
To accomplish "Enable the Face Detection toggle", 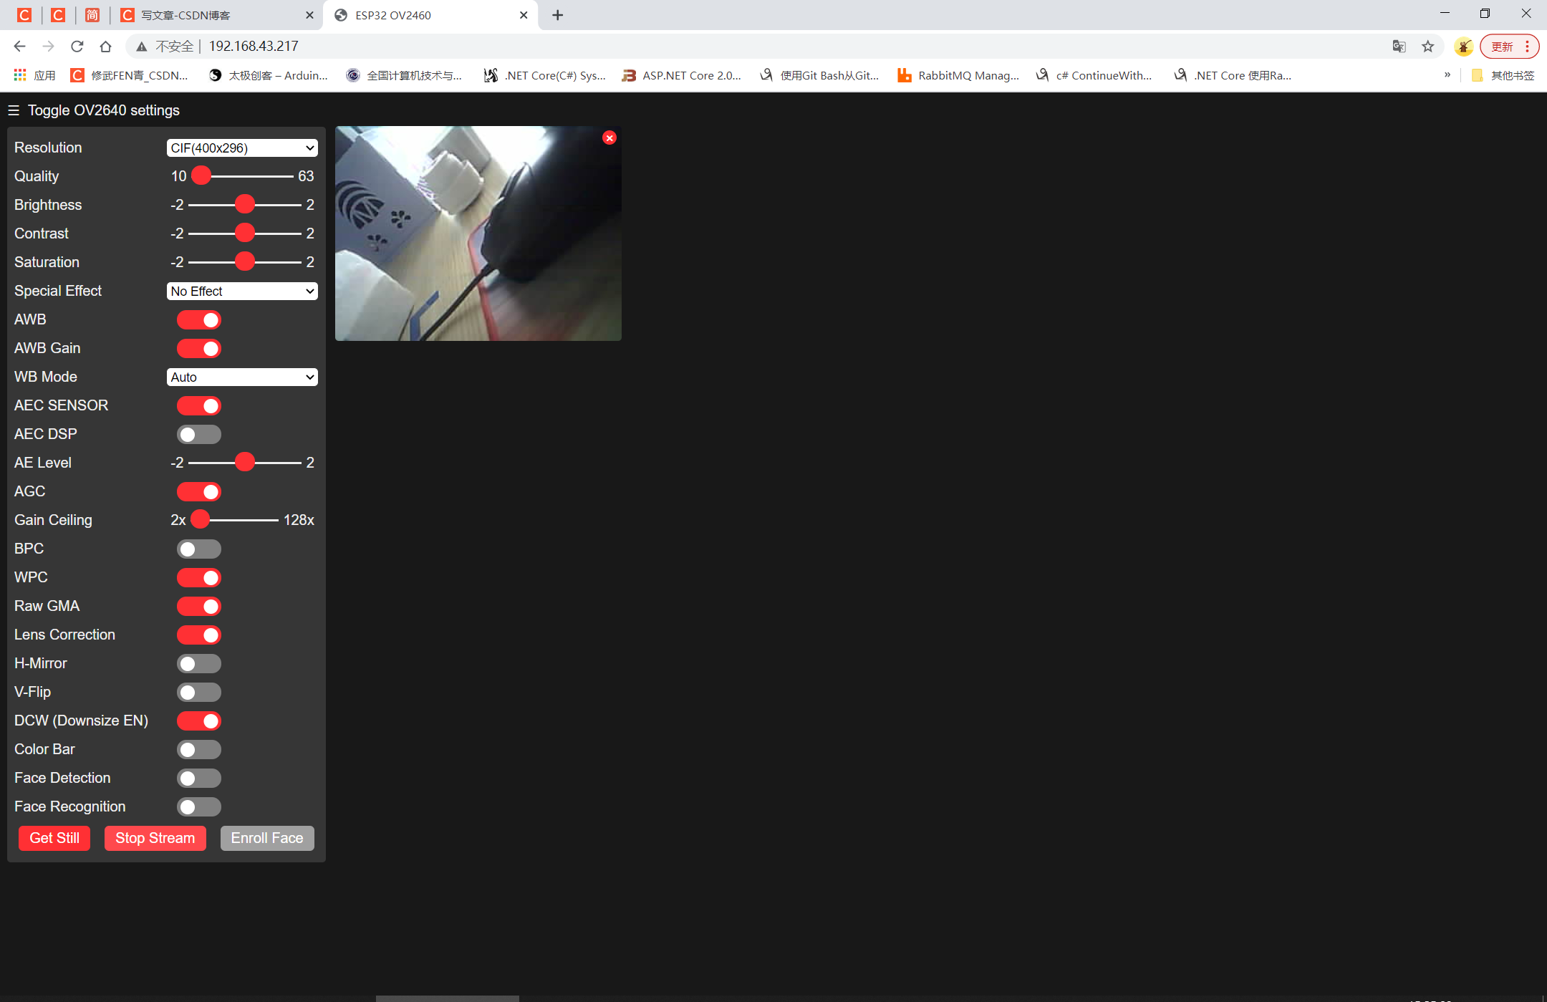I will [199, 778].
